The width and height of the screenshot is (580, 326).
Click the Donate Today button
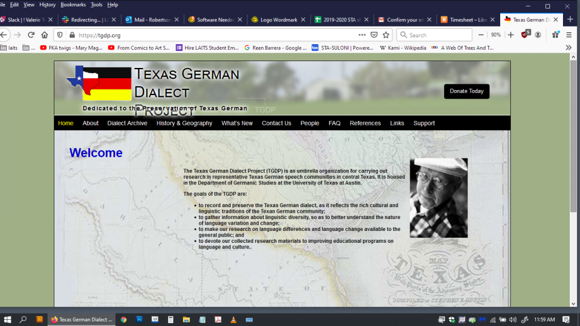click(x=467, y=91)
